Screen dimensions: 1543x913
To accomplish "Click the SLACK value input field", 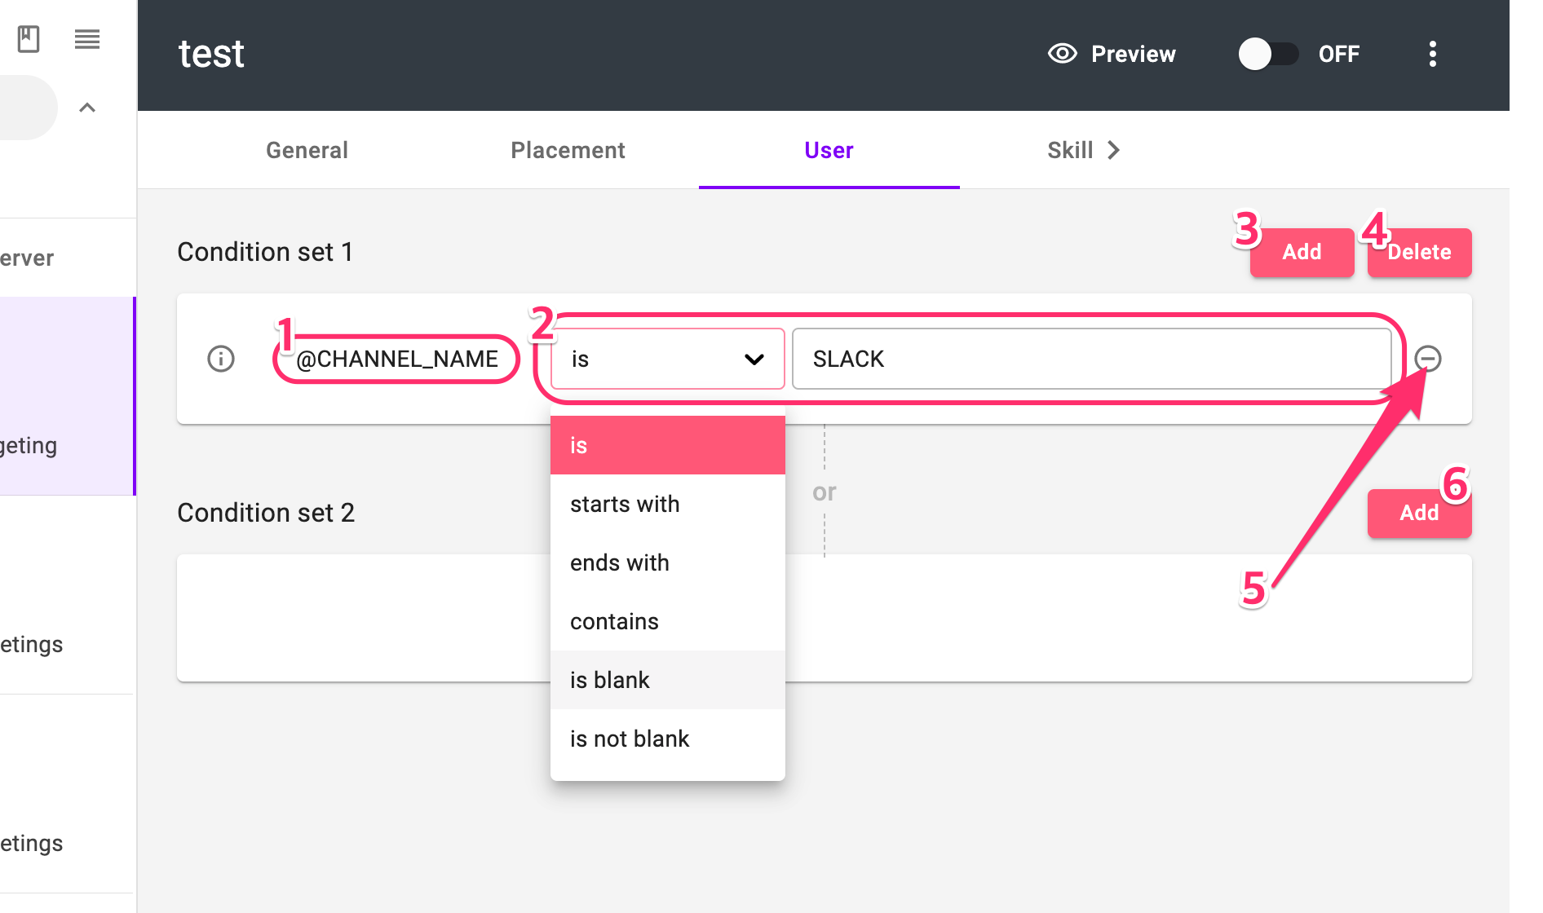I will 1091,359.
